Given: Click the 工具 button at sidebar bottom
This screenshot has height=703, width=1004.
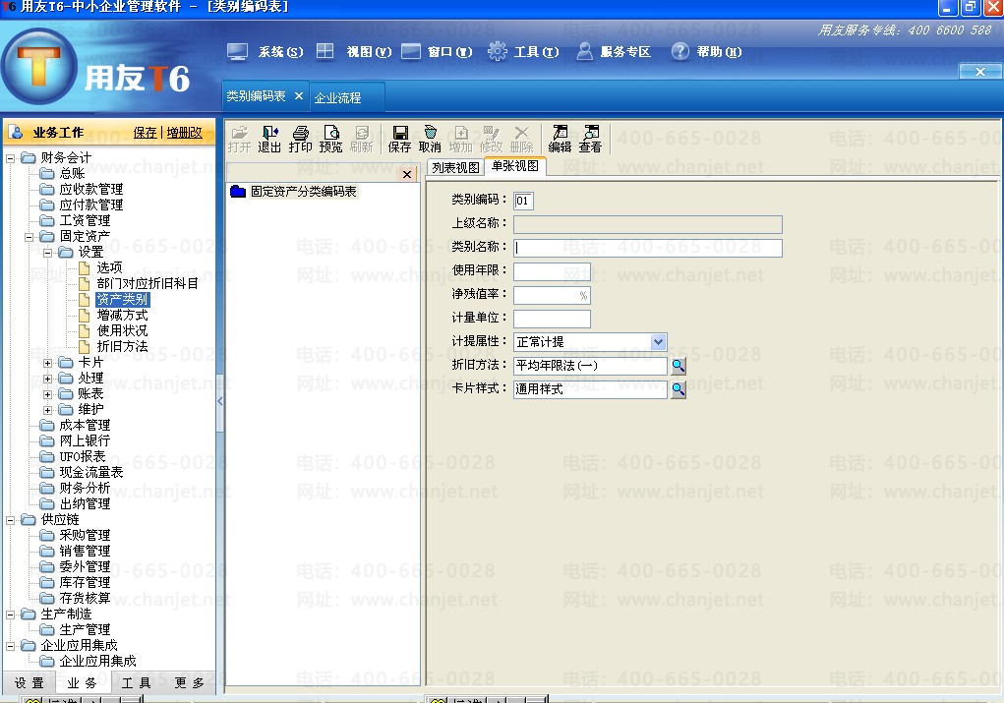Looking at the screenshot, I should point(136,683).
